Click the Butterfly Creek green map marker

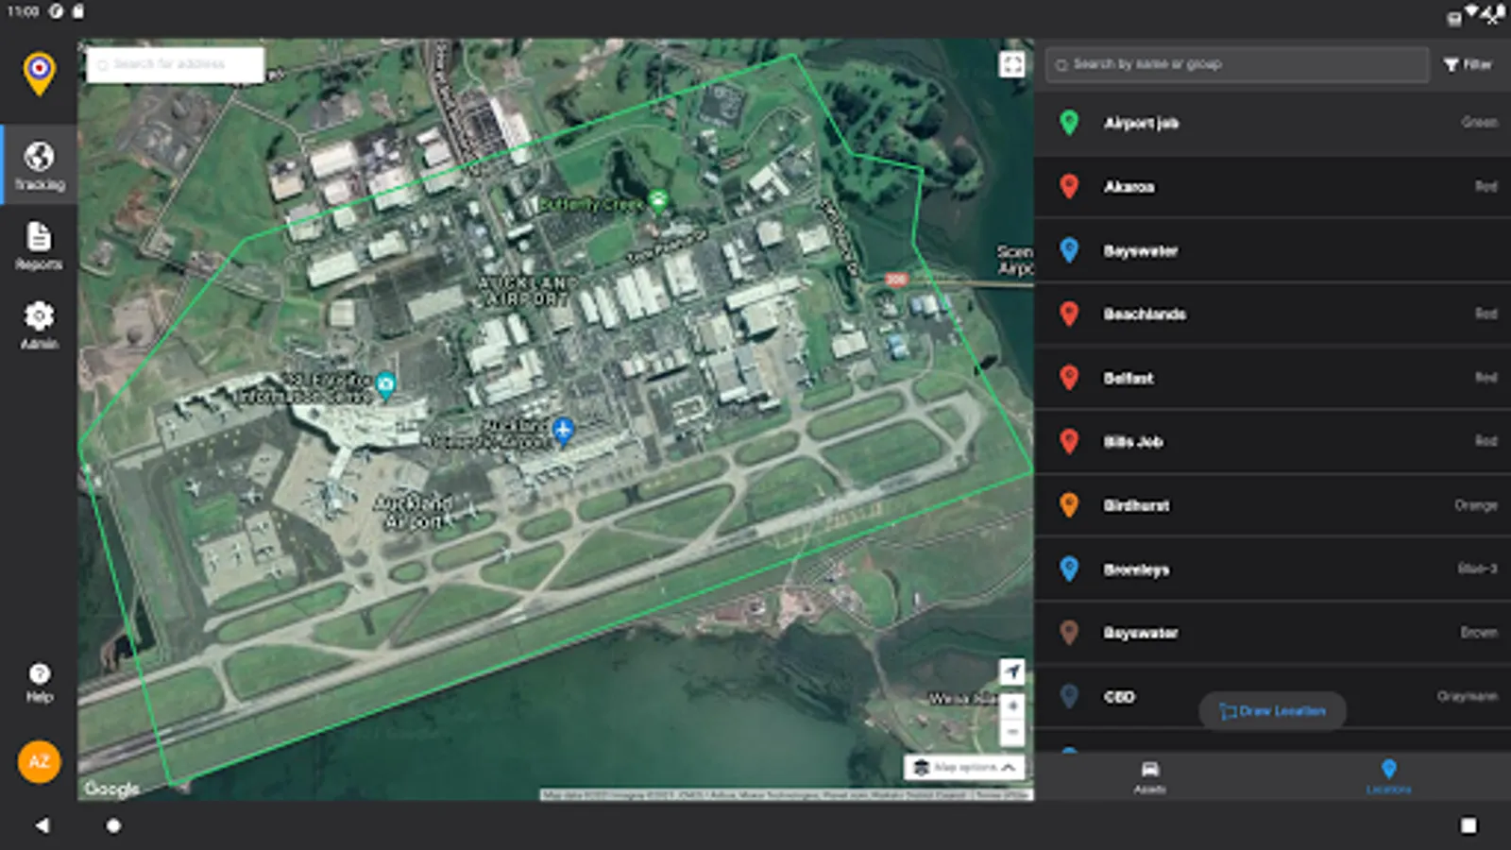point(658,200)
